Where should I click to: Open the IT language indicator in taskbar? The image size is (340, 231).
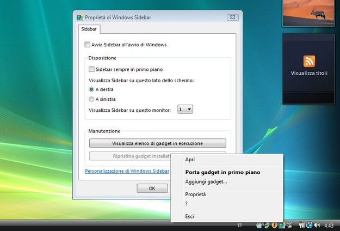click(x=239, y=224)
